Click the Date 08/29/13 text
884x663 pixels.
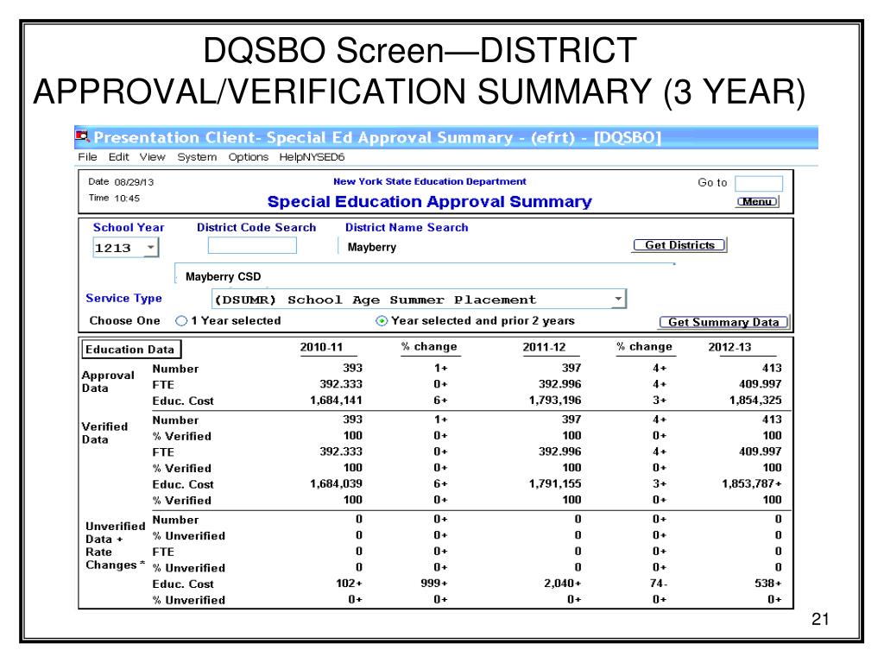point(121,182)
